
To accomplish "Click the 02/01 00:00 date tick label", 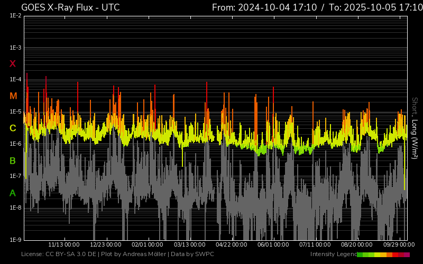I will point(148,245).
